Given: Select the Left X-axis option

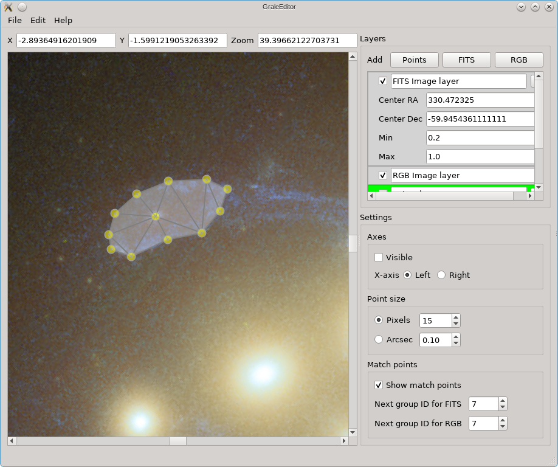Looking at the screenshot, I should [x=407, y=275].
